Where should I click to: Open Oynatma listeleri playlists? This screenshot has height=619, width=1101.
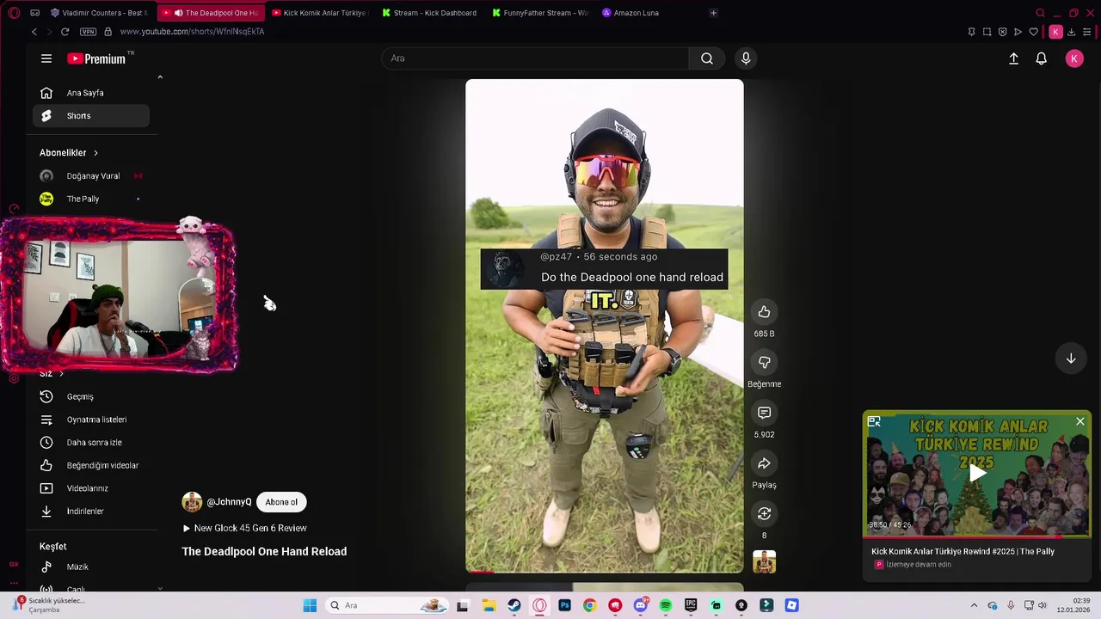click(x=91, y=420)
